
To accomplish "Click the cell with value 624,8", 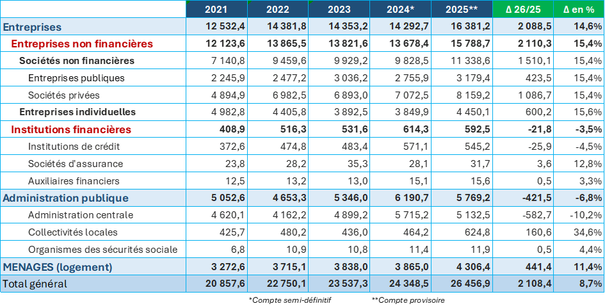I will tap(462, 232).
